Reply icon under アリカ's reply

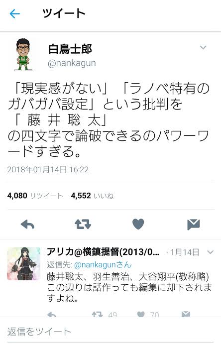point(51,314)
